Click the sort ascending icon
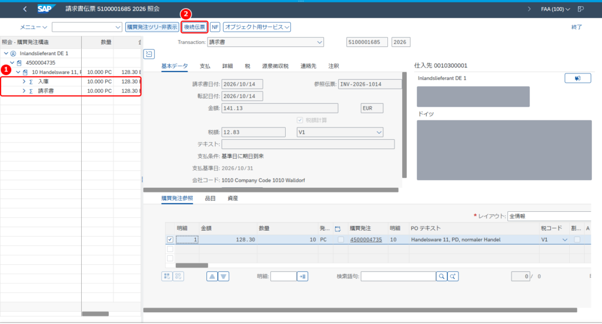Screen dimensions: 602x324 212,276
